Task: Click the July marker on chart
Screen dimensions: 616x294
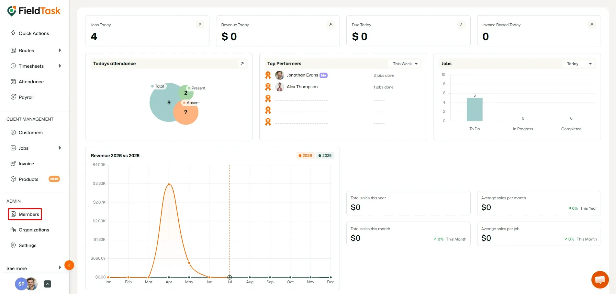Action: (230, 277)
